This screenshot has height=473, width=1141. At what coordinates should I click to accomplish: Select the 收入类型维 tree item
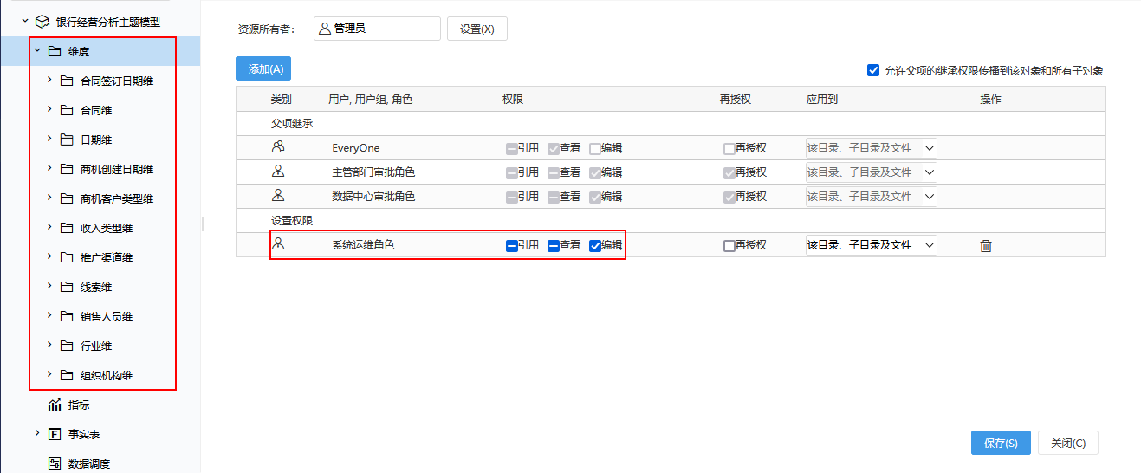click(107, 229)
